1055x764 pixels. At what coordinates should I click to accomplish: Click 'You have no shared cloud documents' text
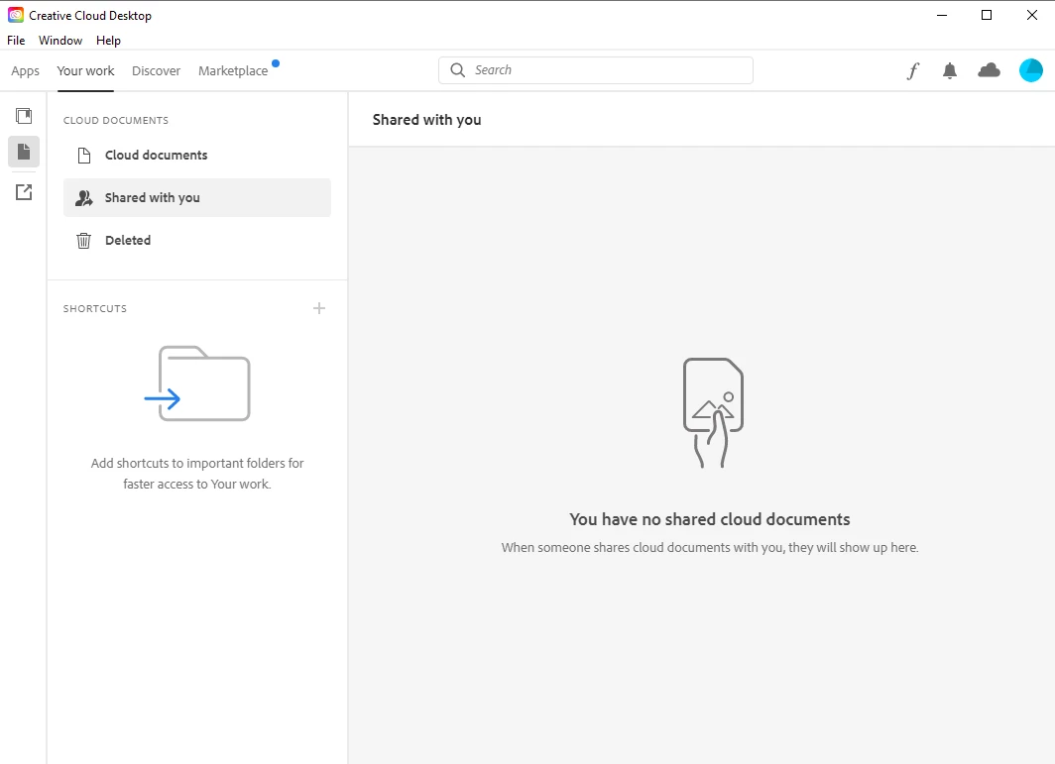710,519
